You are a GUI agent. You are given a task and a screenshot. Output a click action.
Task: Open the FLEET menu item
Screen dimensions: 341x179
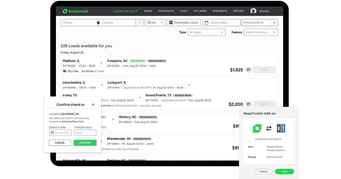[x=184, y=11]
